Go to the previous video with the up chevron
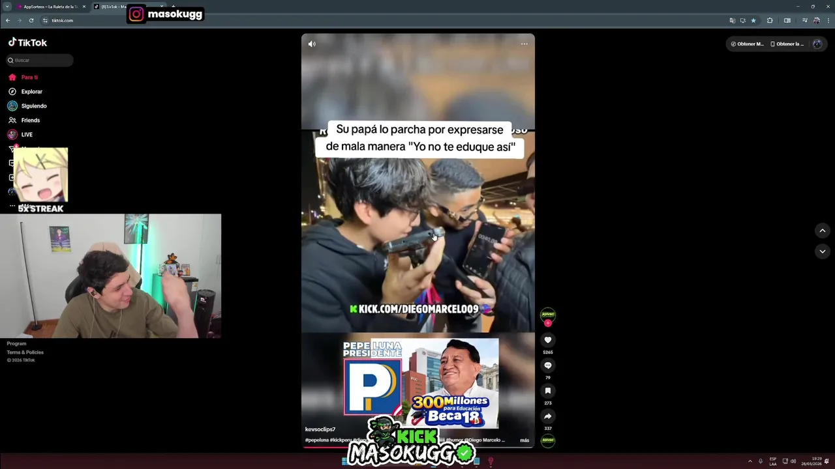835x469 pixels. click(x=822, y=231)
